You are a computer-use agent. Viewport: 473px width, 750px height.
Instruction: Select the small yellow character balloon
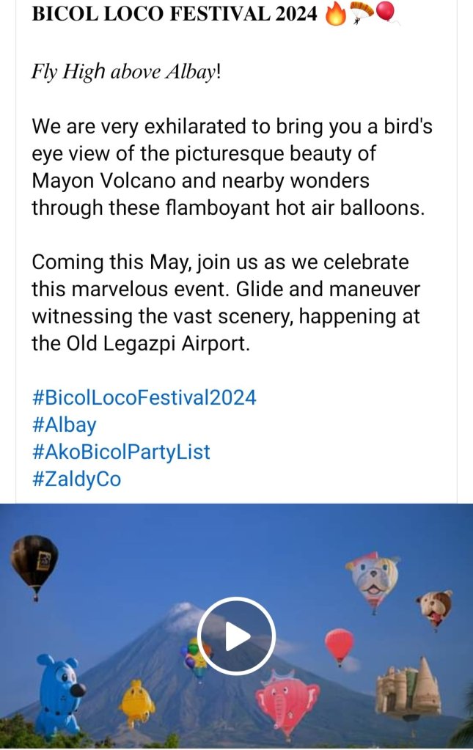(x=136, y=702)
